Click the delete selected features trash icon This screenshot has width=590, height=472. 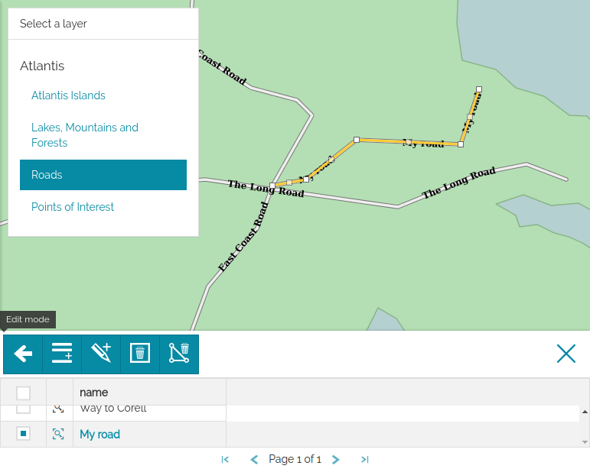[x=140, y=354]
